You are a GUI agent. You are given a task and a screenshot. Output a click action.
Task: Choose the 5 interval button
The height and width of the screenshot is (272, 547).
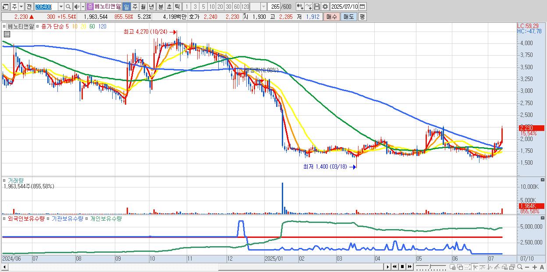[x=203, y=7]
